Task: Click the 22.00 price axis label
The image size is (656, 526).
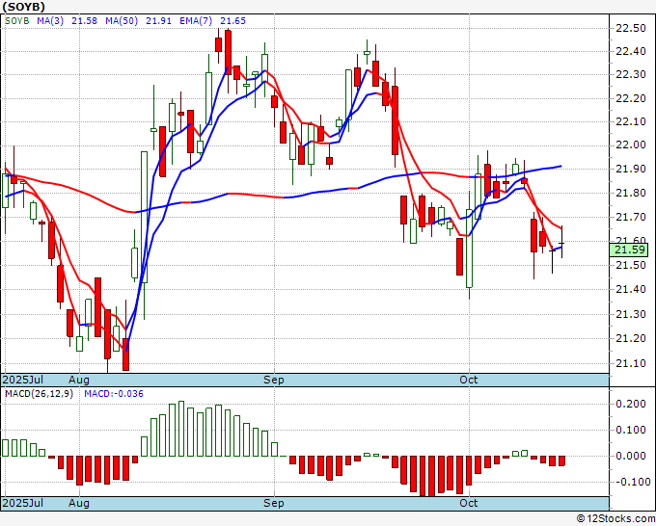Action: [x=631, y=145]
